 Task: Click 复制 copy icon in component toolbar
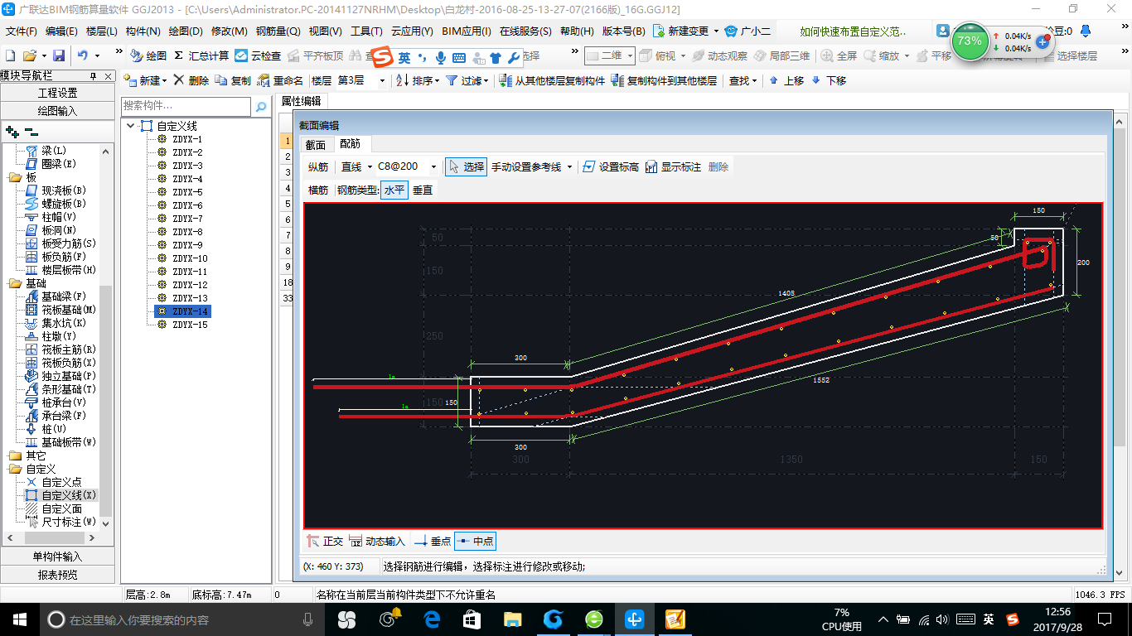tap(233, 80)
